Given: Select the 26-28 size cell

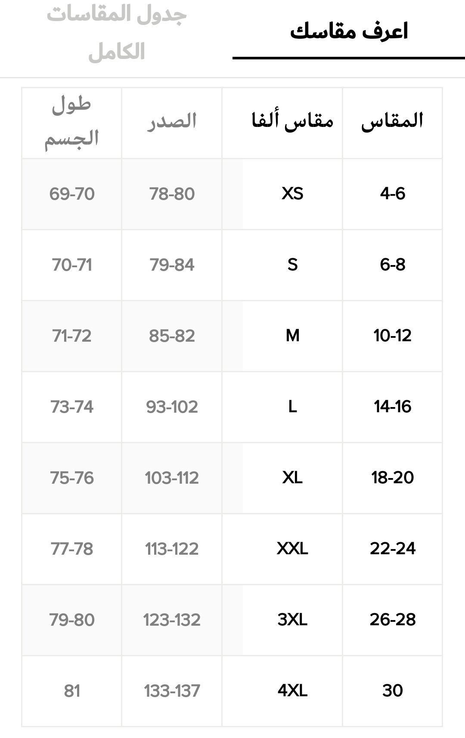Looking at the screenshot, I should click(x=392, y=620).
